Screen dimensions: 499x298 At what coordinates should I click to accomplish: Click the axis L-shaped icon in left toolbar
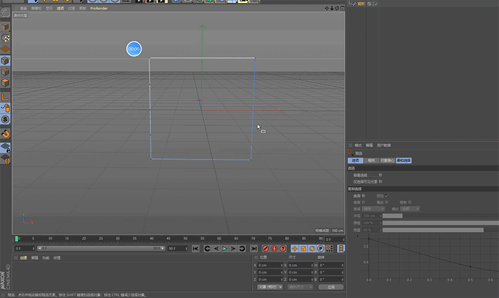[x=5, y=97]
